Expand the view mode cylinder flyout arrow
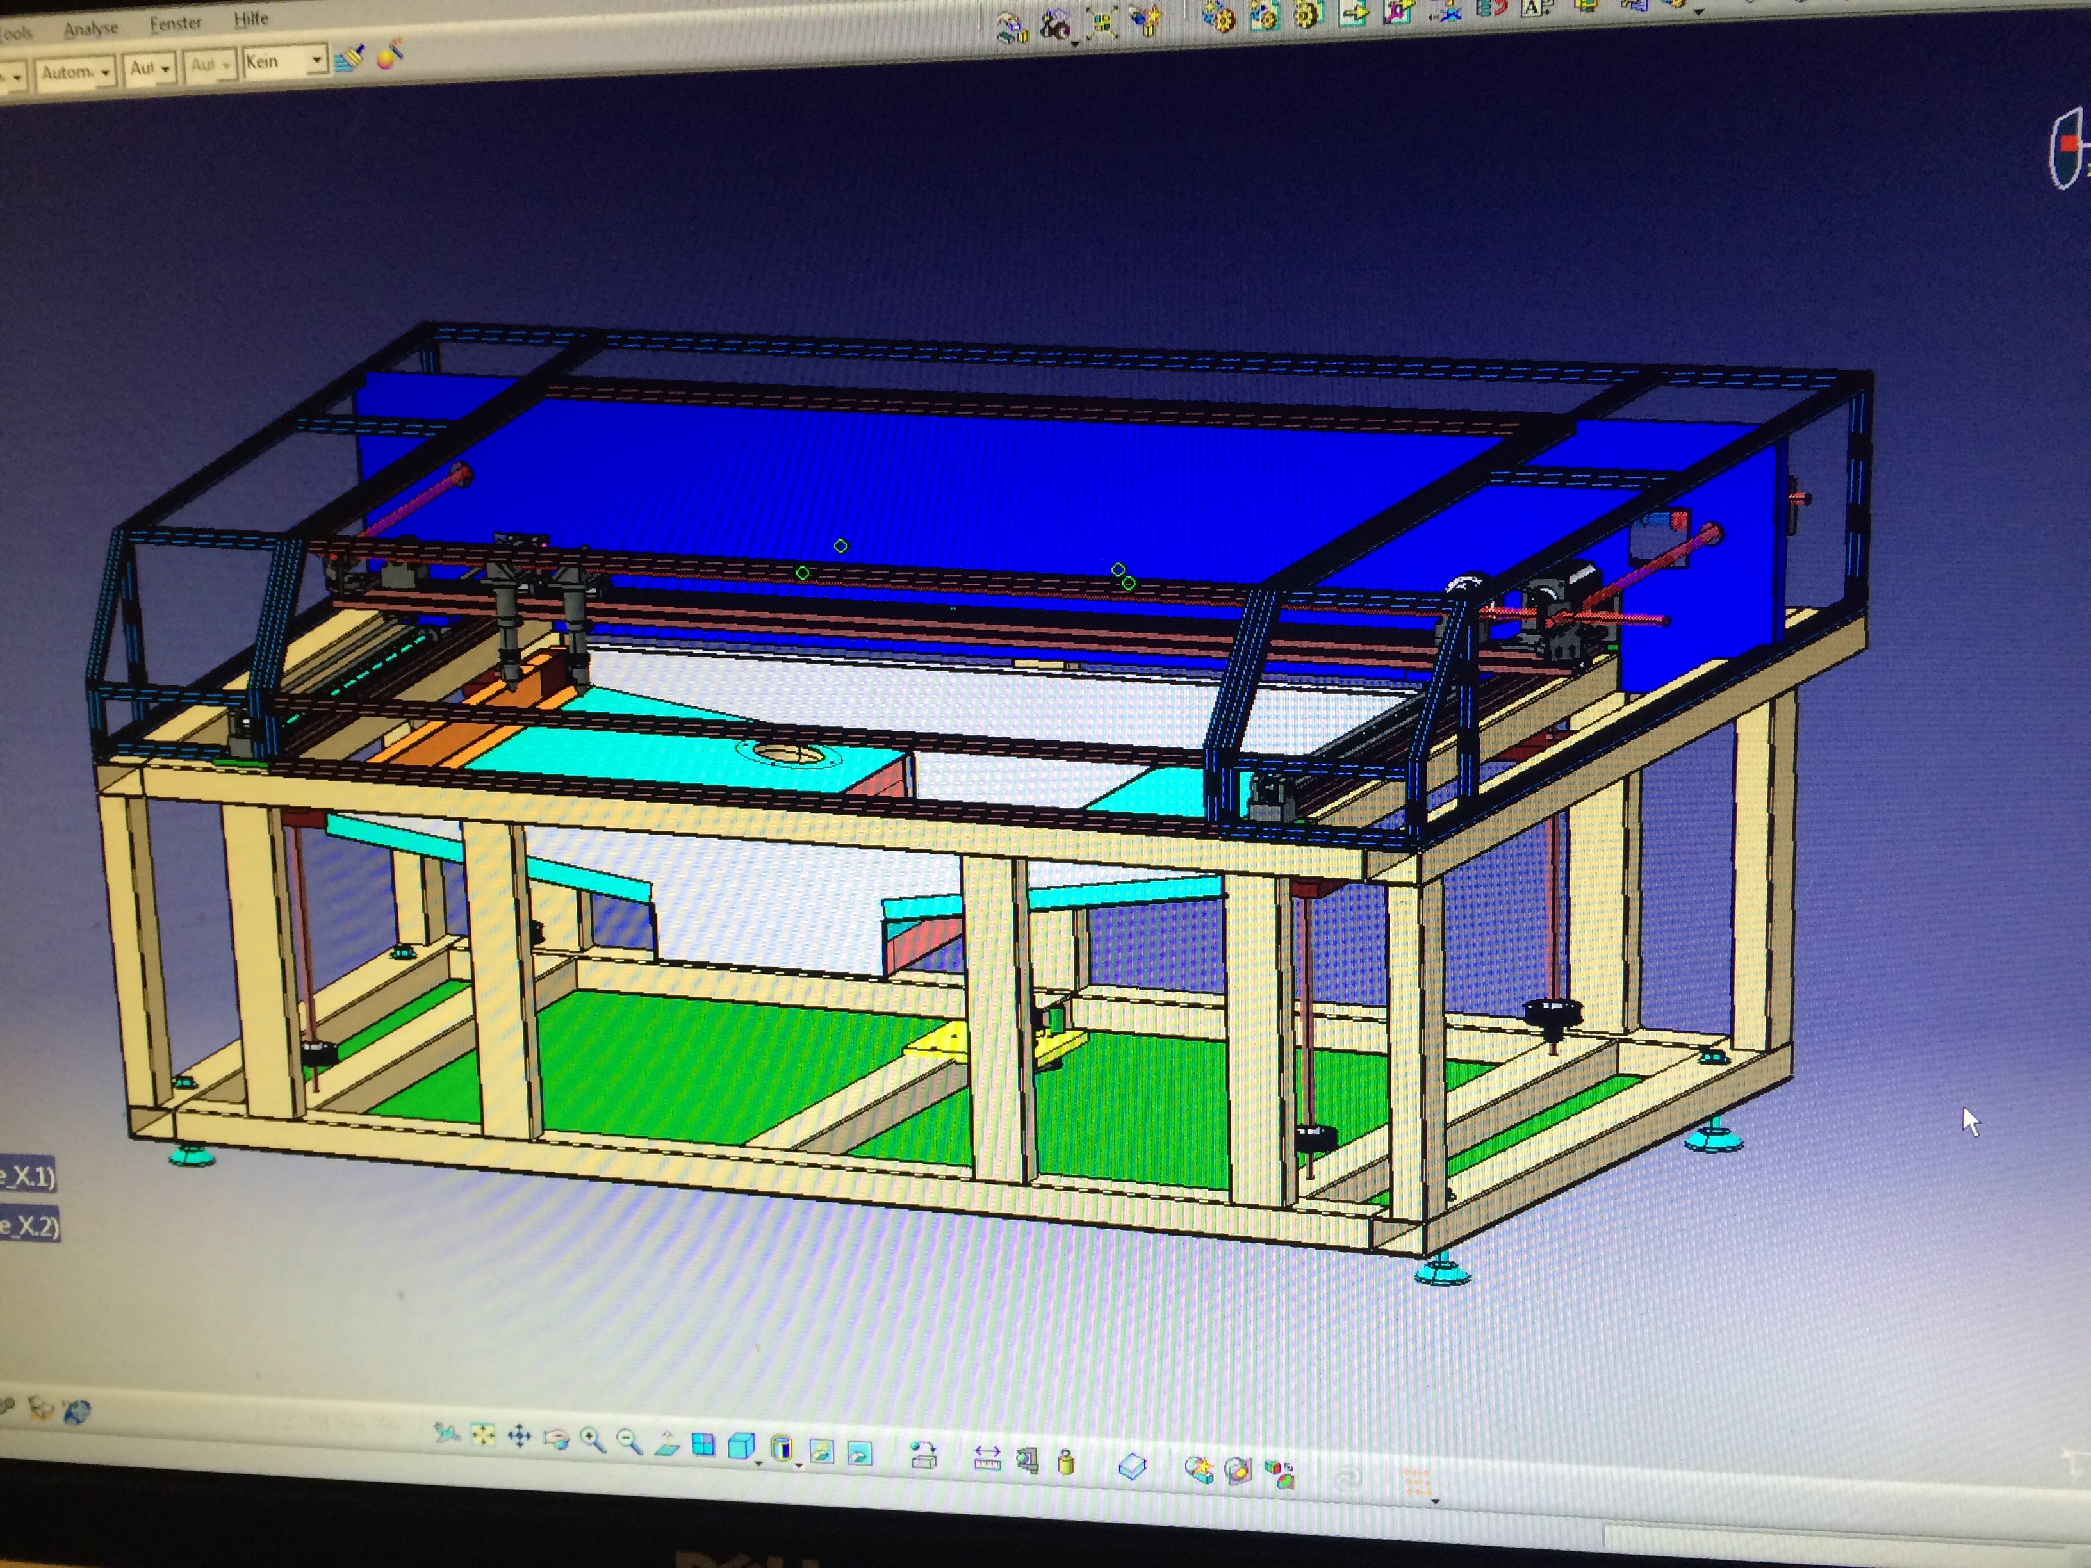Viewport: 2091px width, 1568px height. (x=799, y=1464)
